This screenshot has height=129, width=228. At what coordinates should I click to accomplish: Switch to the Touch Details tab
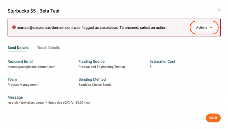[x=48, y=48]
